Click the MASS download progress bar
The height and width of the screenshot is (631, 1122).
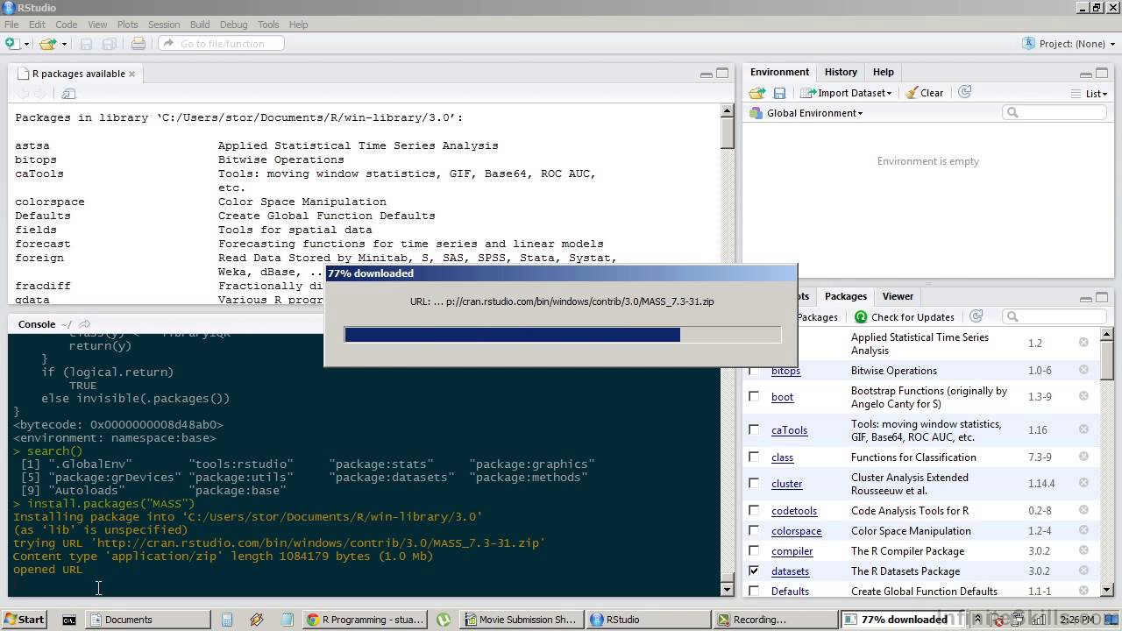(562, 335)
